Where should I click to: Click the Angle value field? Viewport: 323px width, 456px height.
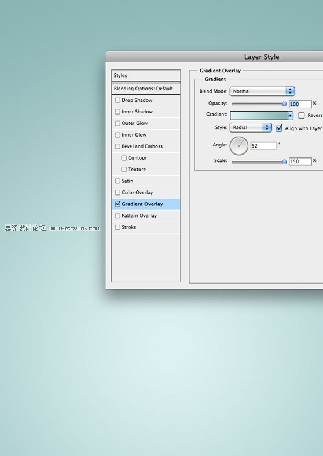click(x=263, y=146)
